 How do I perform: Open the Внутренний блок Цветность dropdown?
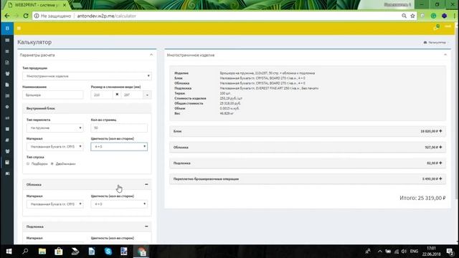[119, 146]
